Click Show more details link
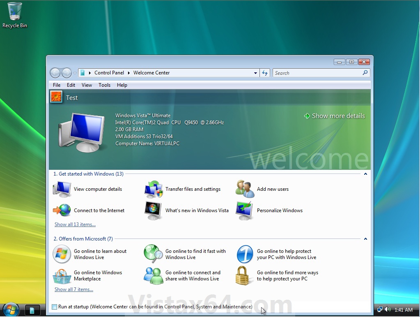Image resolution: width=420 pixels, height=317 pixels. point(335,116)
